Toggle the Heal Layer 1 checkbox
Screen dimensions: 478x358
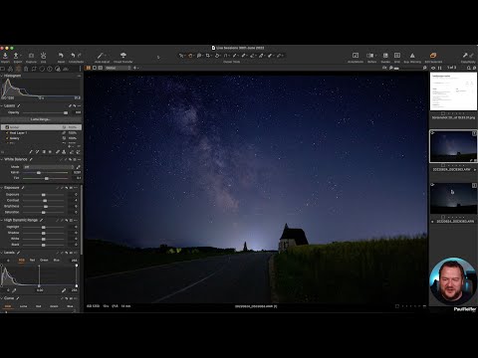click(7, 133)
